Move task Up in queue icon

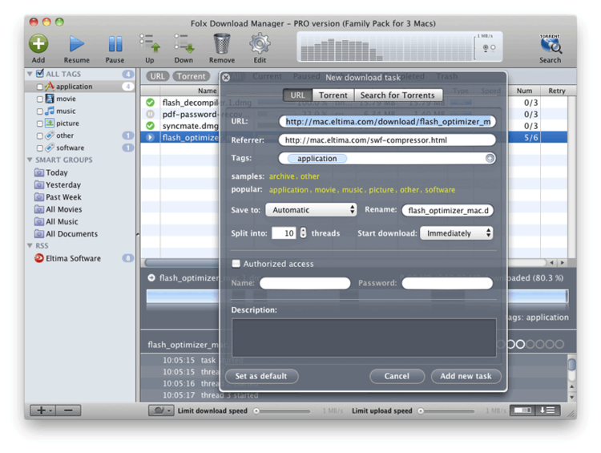(149, 43)
